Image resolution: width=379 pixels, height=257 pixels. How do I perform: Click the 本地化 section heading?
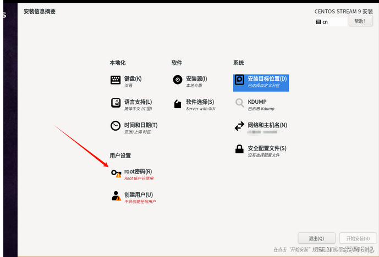[118, 63]
